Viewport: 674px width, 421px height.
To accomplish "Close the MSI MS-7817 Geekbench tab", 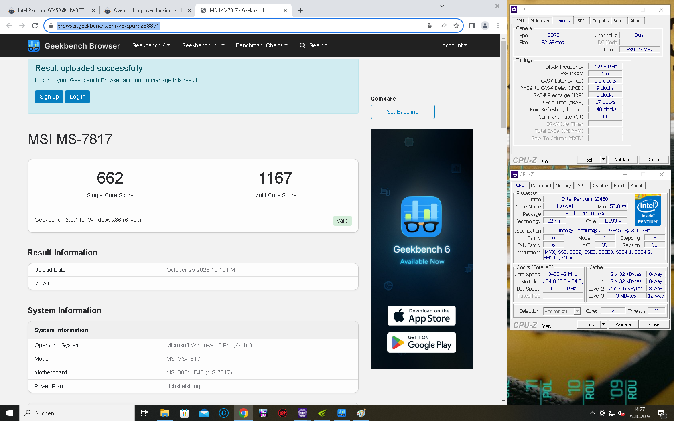I will (x=285, y=10).
